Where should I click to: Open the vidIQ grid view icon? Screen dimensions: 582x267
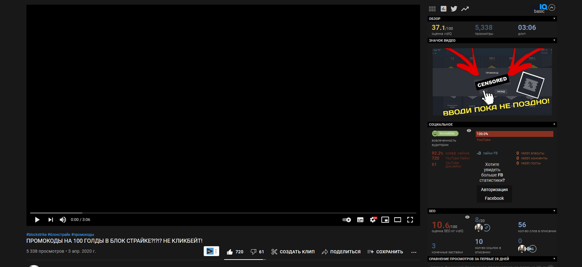coord(432,9)
